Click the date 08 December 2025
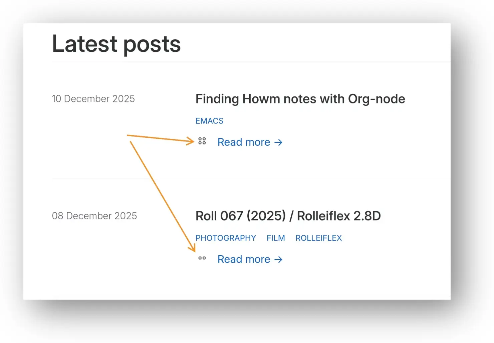The height and width of the screenshot is (343, 494). pos(94,216)
